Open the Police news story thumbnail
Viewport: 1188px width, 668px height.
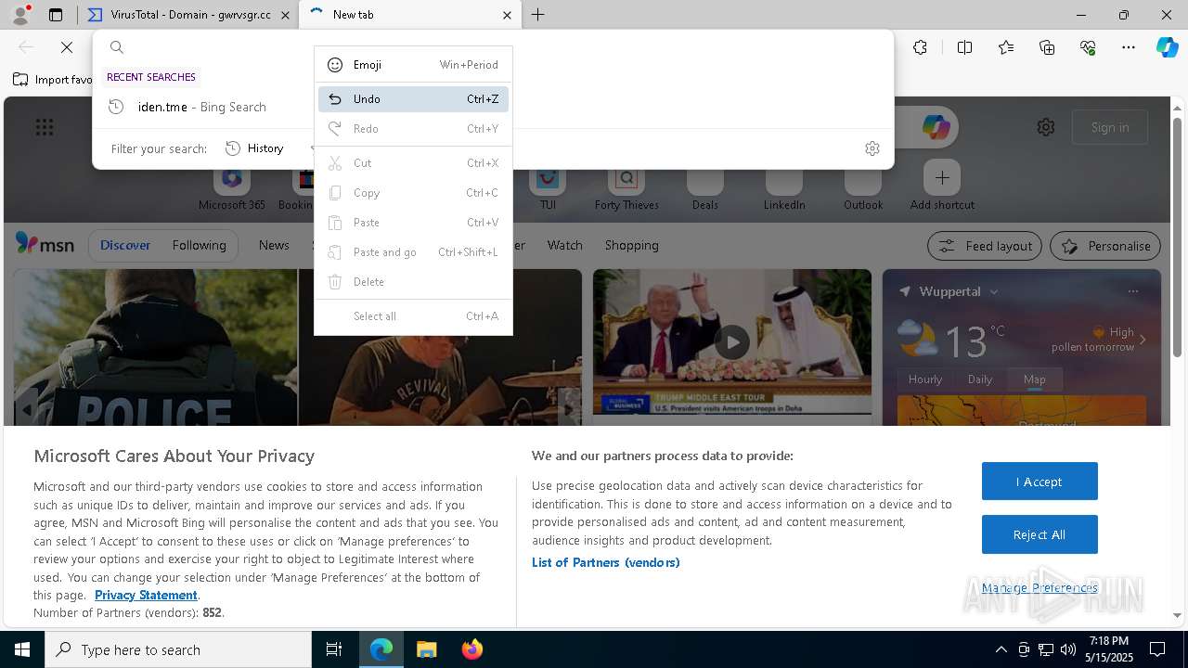point(155,347)
